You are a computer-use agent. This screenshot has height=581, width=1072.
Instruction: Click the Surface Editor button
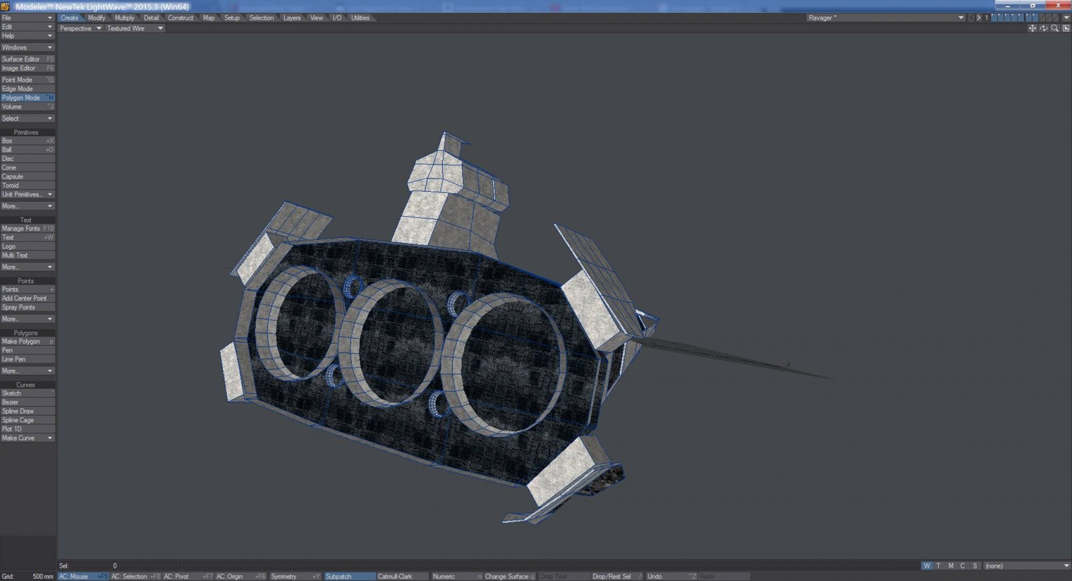click(27, 59)
